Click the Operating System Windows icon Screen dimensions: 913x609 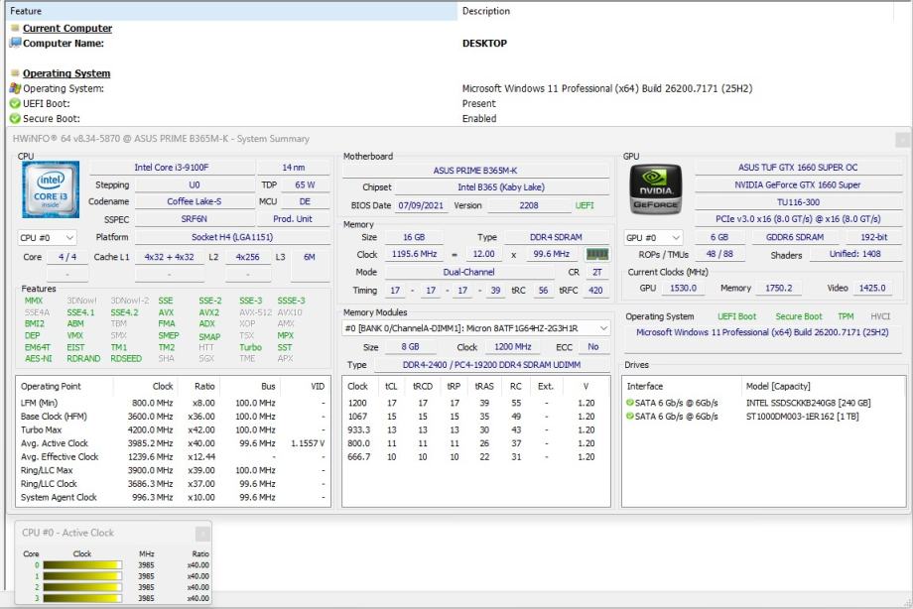click(15, 88)
